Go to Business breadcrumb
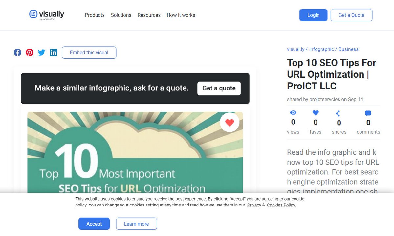Image resolution: width=394 pixels, height=236 pixels. click(x=348, y=49)
